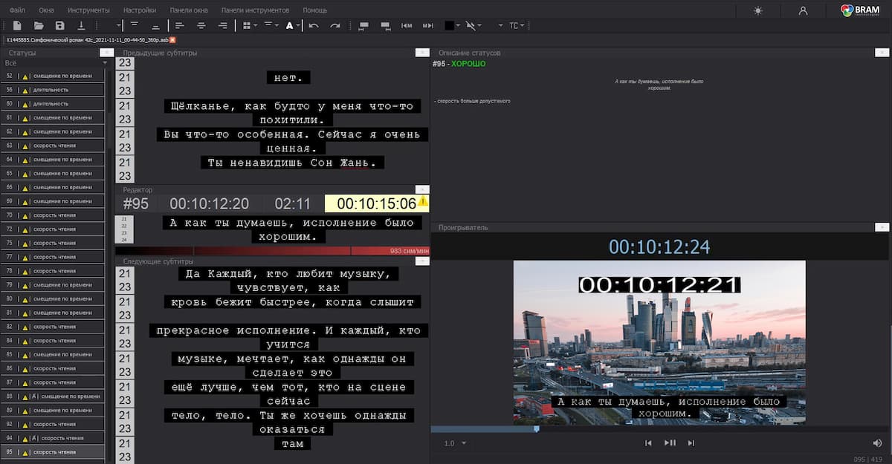
Task: Open the crossed-out tool dropdown
Action: 473,25
